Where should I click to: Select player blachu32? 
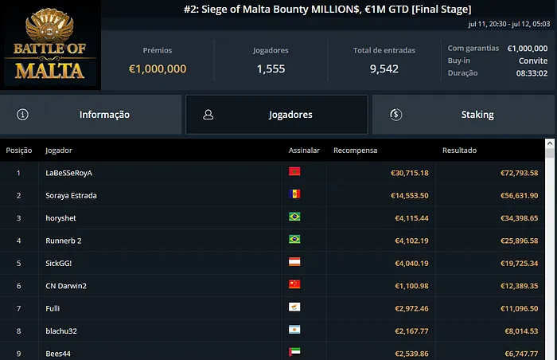pos(61,331)
